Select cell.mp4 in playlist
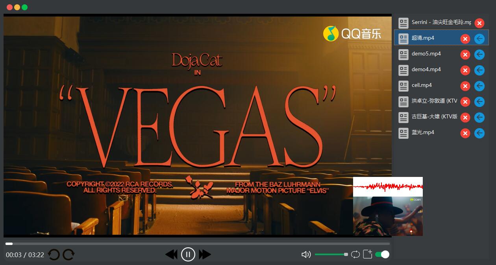 click(x=441, y=85)
